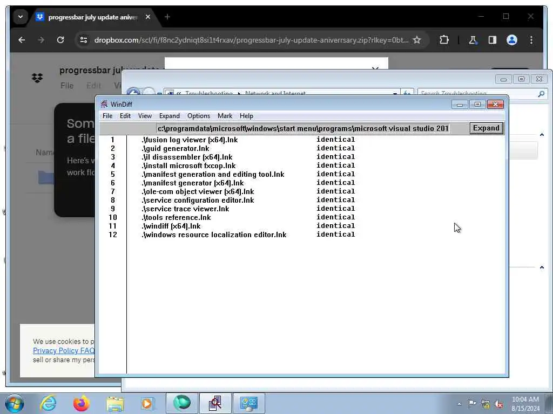This screenshot has height=414, width=553.
Task: Launch Firefox from taskbar
Action: click(x=82, y=403)
